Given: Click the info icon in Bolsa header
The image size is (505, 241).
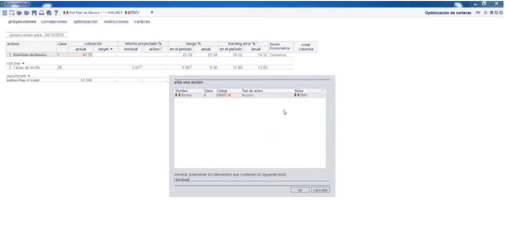Looking at the screenshot, I should click(x=323, y=90).
